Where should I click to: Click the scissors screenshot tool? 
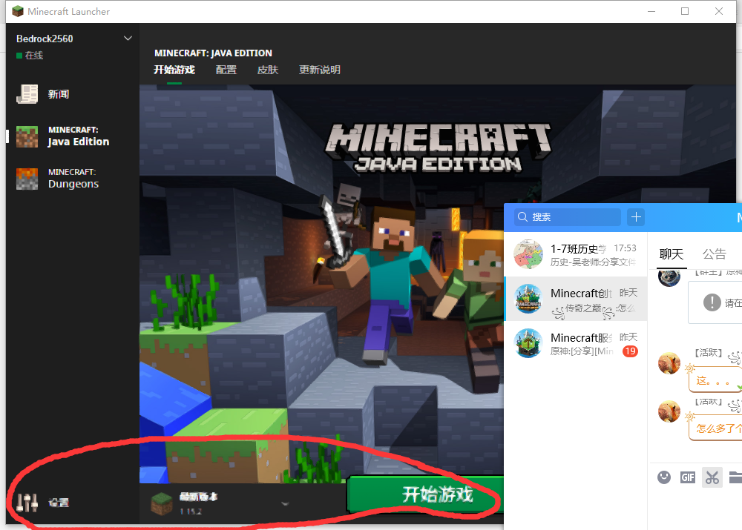[x=712, y=477]
